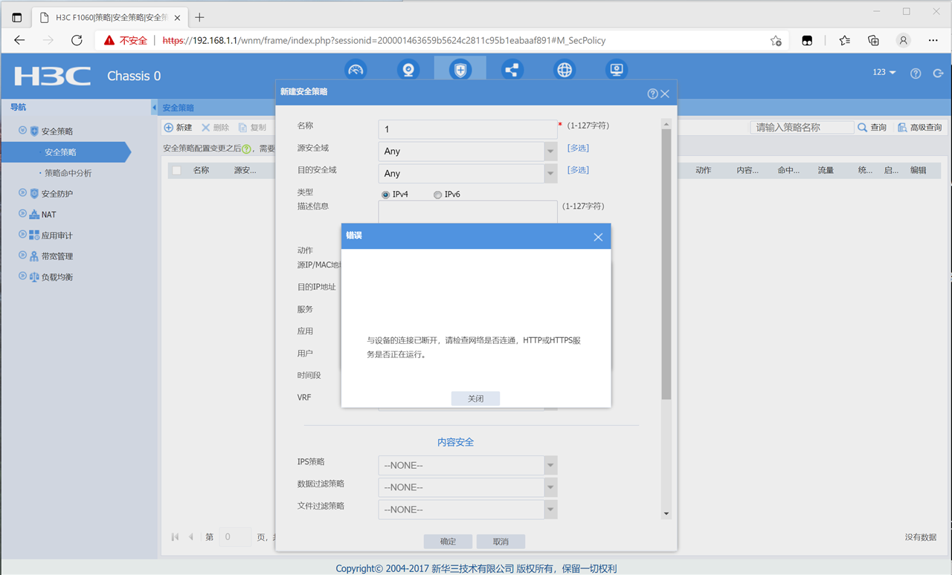Select the IPv4 radio button
The height and width of the screenshot is (575, 952).
385,195
